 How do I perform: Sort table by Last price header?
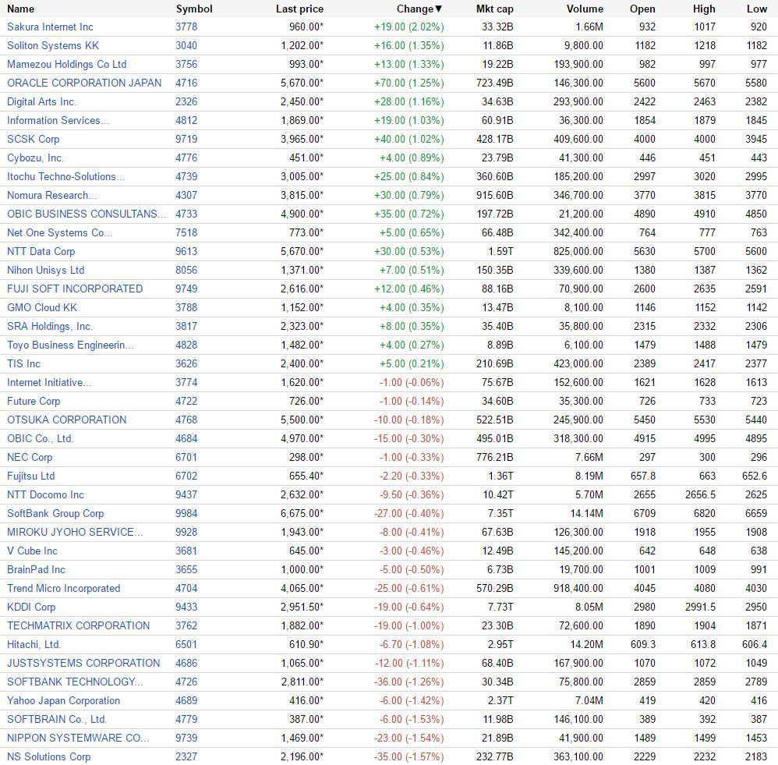pyautogui.click(x=299, y=9)
